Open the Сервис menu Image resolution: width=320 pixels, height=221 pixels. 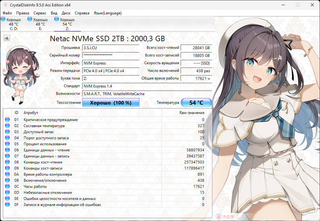(x=40, y=13)
